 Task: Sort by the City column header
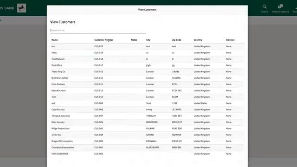(148, 40)
